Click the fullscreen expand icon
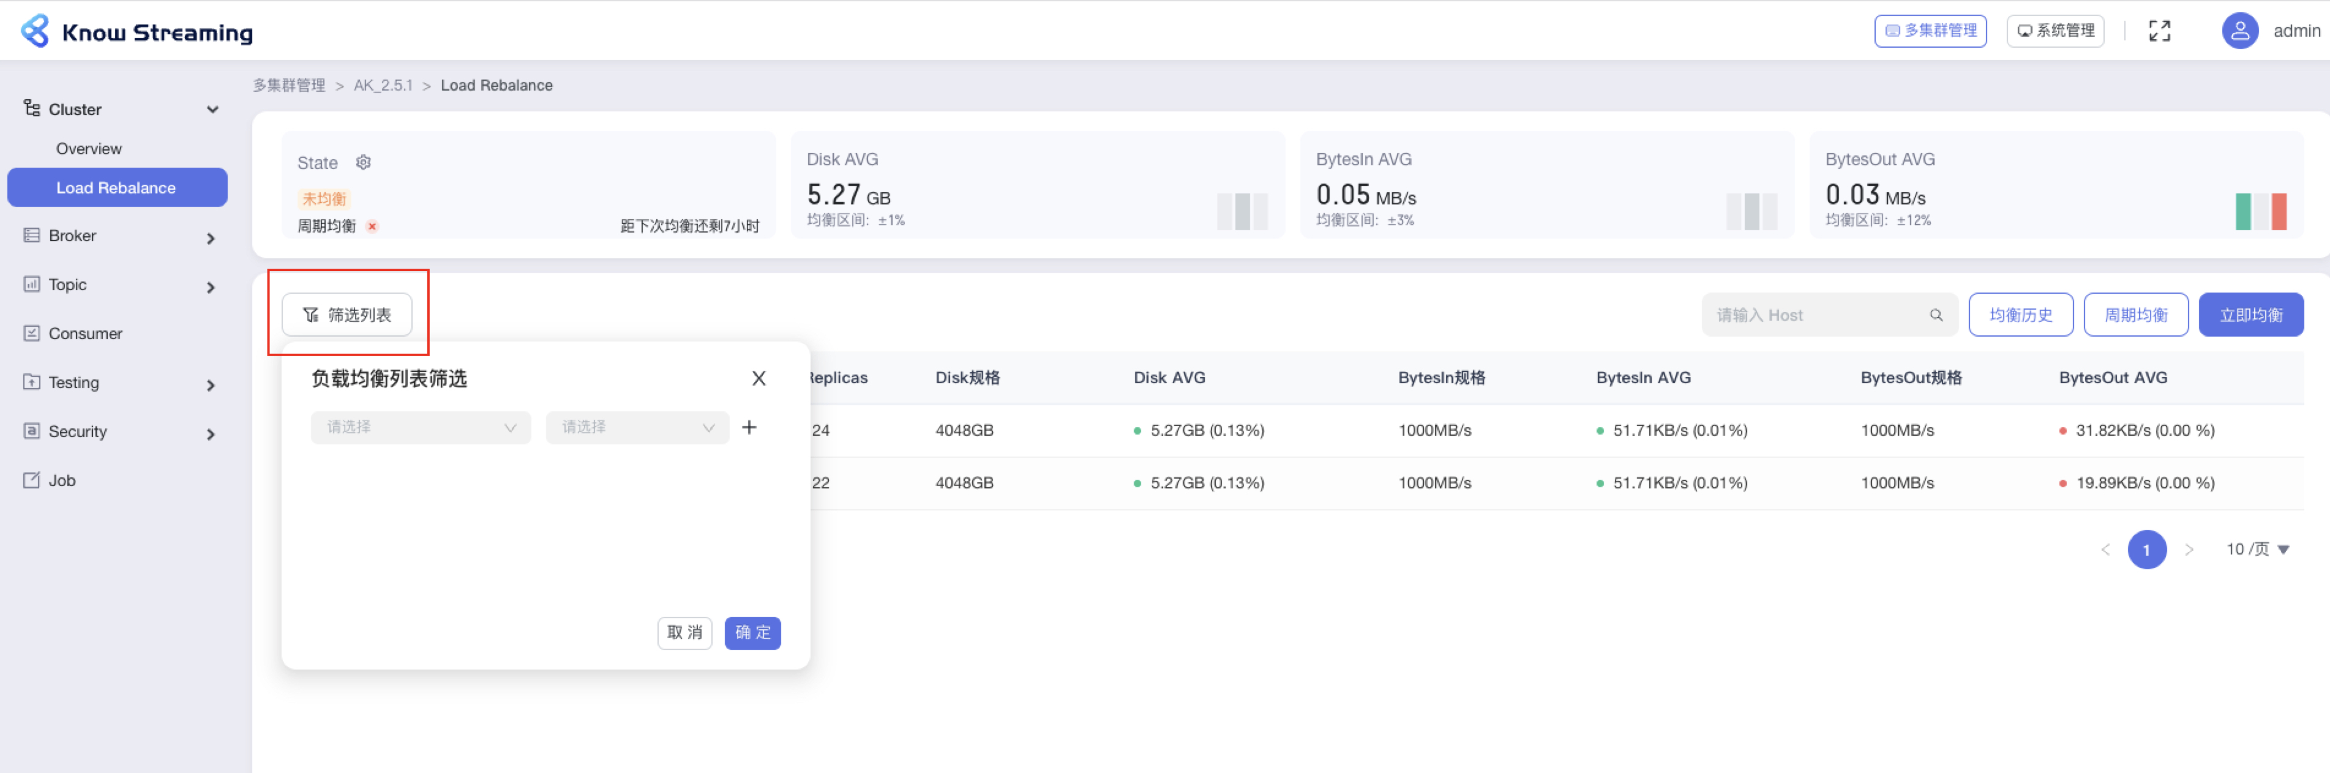Image resolution: width=2330 pixels, height=773 pixels. [2159, 31]
